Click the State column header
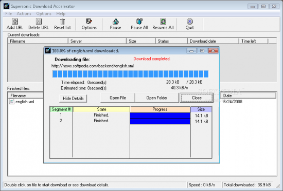Screen dimensions: 283x191 tap(101, 109)
